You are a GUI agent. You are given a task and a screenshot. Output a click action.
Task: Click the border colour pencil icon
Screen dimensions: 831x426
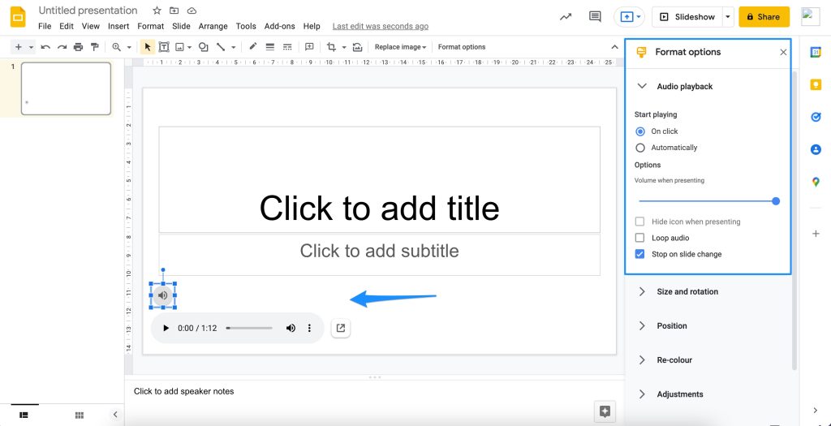point(253,46)
